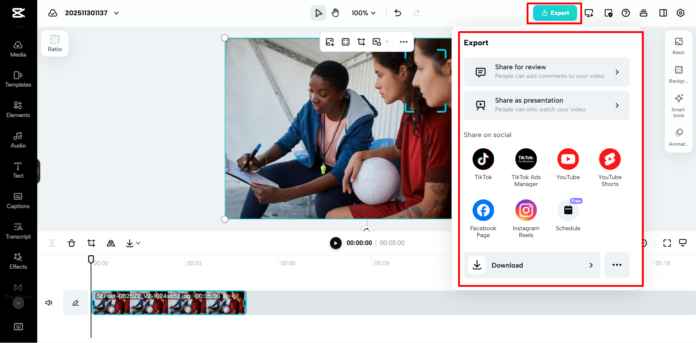Mute the timeline track audio
Image resolution: width=696 pixels, height=343 pixels.
coord(49,303)
